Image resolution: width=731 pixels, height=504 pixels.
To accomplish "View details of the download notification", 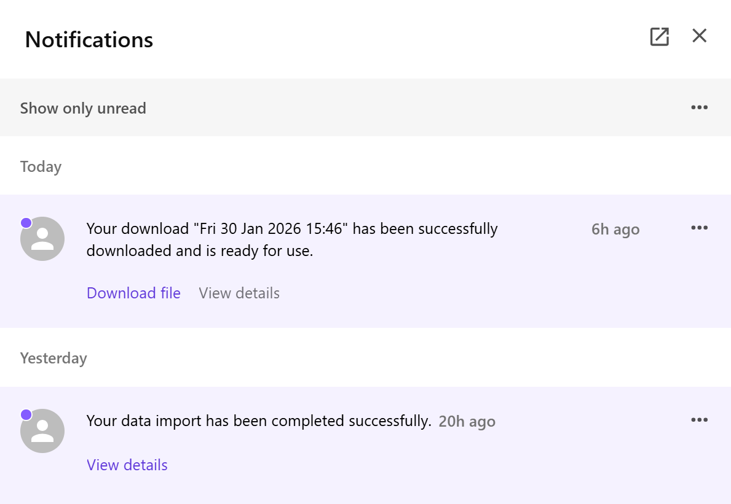I will coord(239,293).
